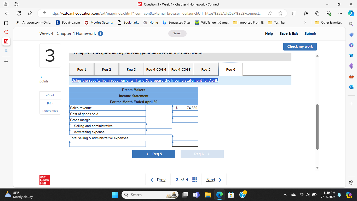This screenshot has height=201, width=357.
Task: Open the blank last row label dropdown
Action: (x=107, y=144)
